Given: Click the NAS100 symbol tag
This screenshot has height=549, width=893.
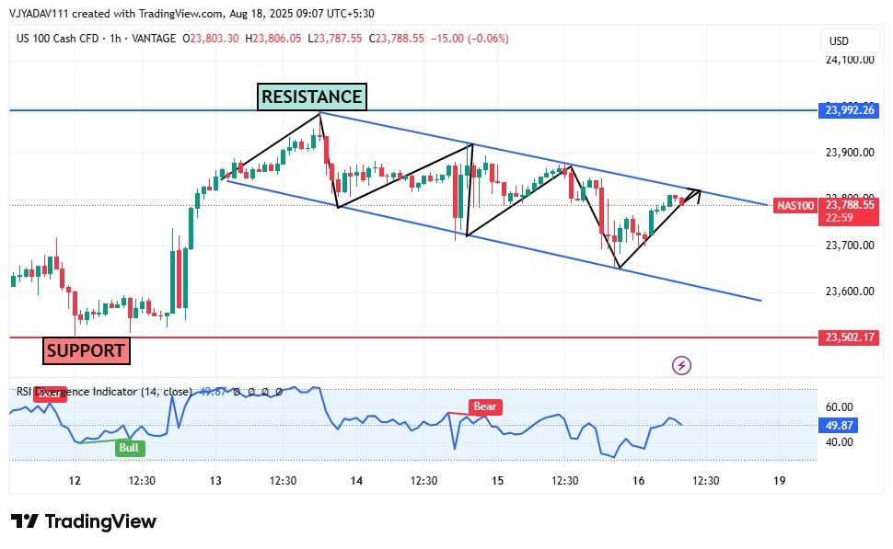Looking at the screenshot, I should click(794, 205).
